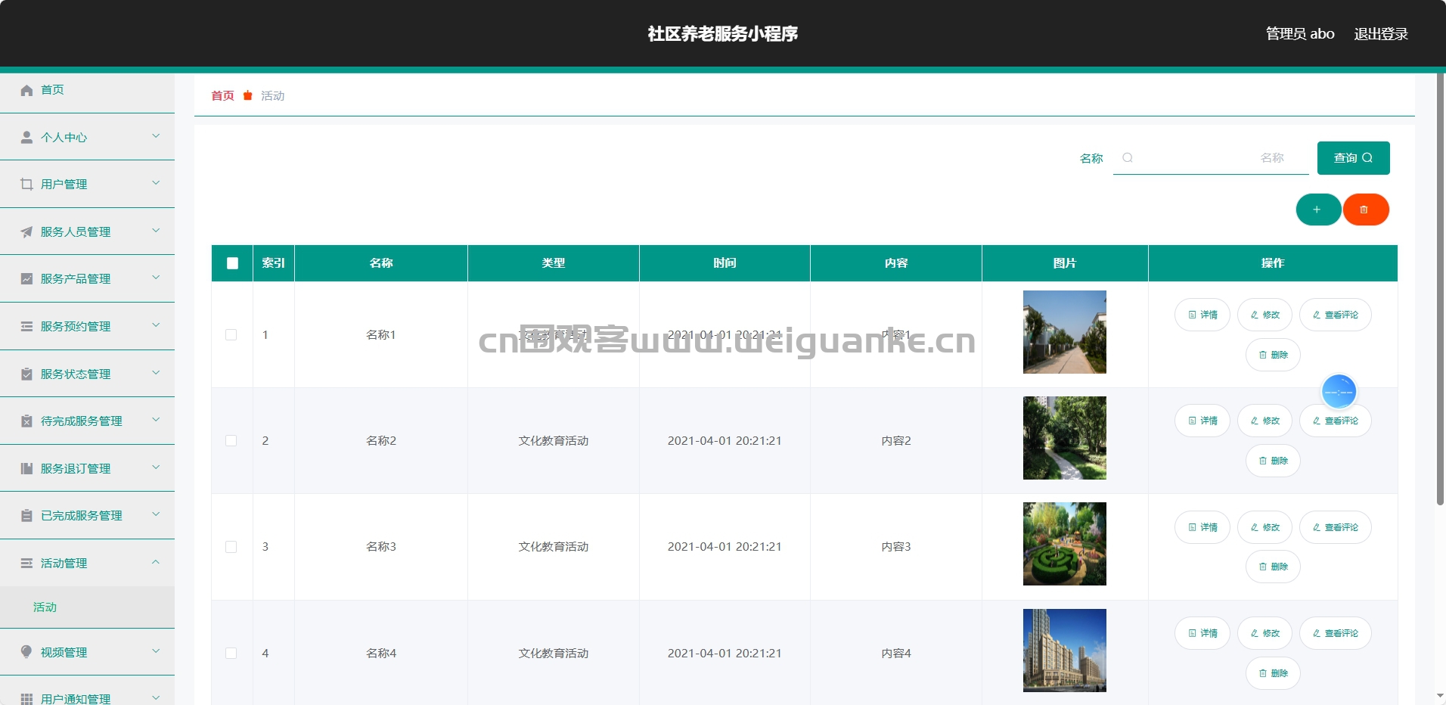This screenshot has width=1446, height=705.
Task: Click the floating blue circle widget
Action: click(x=1339, y=392)
